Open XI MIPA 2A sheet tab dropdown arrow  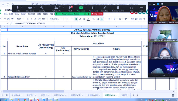tap(117, 95)
